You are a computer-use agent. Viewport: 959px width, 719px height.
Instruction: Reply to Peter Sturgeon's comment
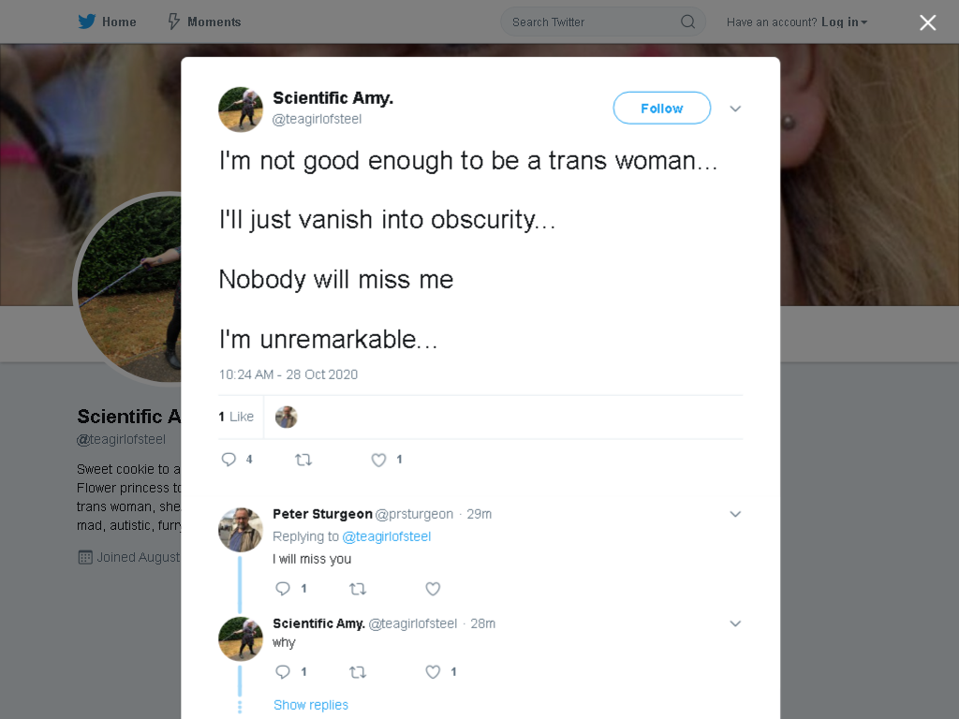[x=283, y=589]
